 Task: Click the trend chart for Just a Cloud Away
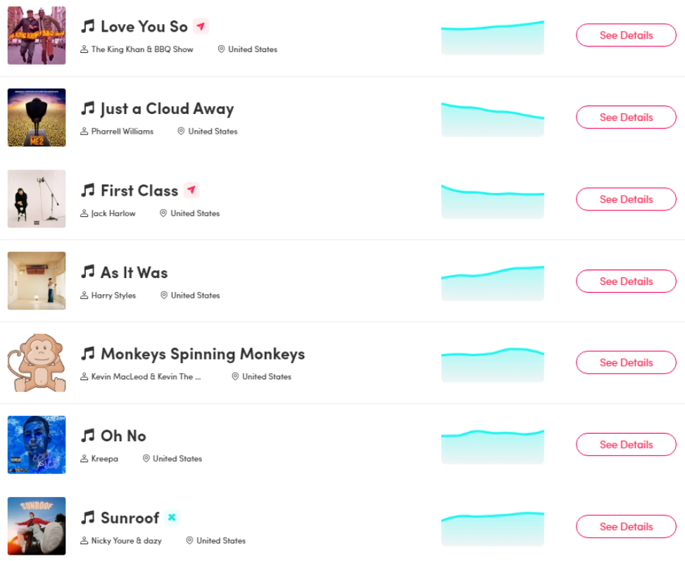[492, 119]
